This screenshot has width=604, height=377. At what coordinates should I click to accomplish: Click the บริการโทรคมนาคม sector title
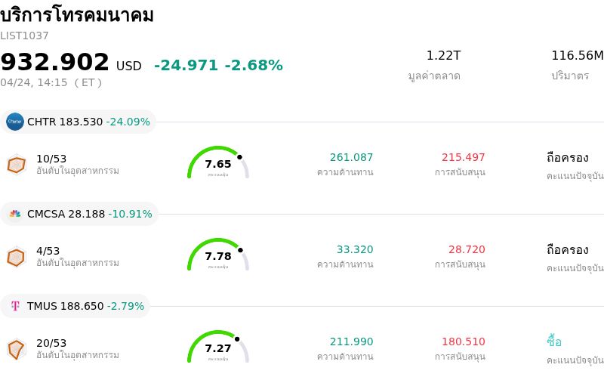(x=77, y=15)
